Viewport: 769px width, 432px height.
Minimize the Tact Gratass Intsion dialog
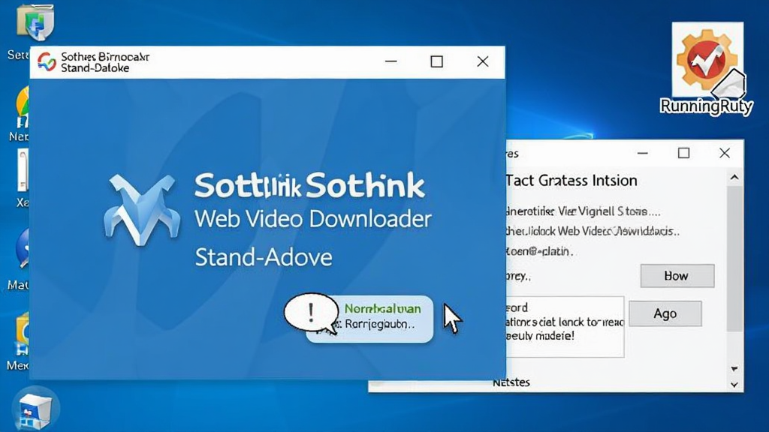643,153
